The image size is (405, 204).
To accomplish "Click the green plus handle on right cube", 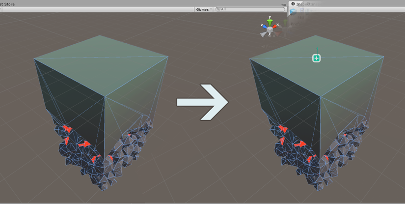I will point(317,58).
